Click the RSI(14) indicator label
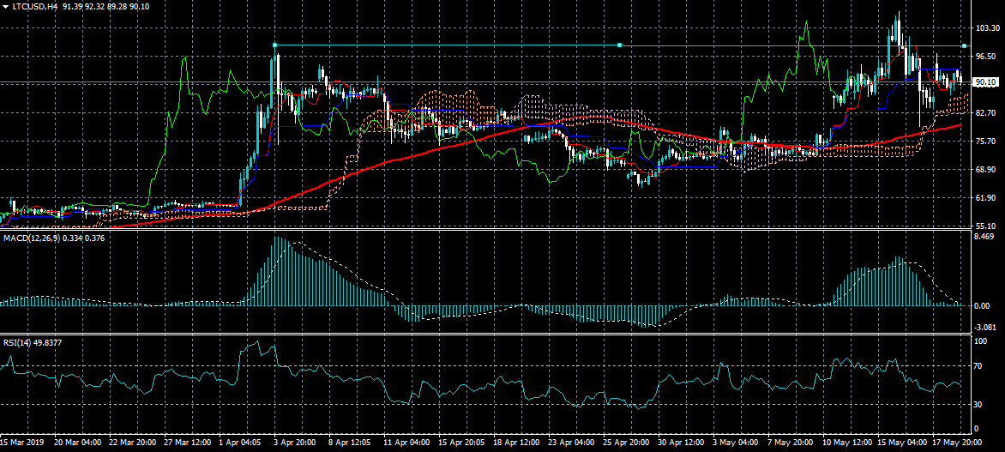1005x452 pixels. pyautogui.click(x=19, y=343)
